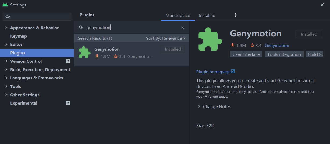
Task: Expand the Languages & Frameworks node
Action: tap(6, 78)
